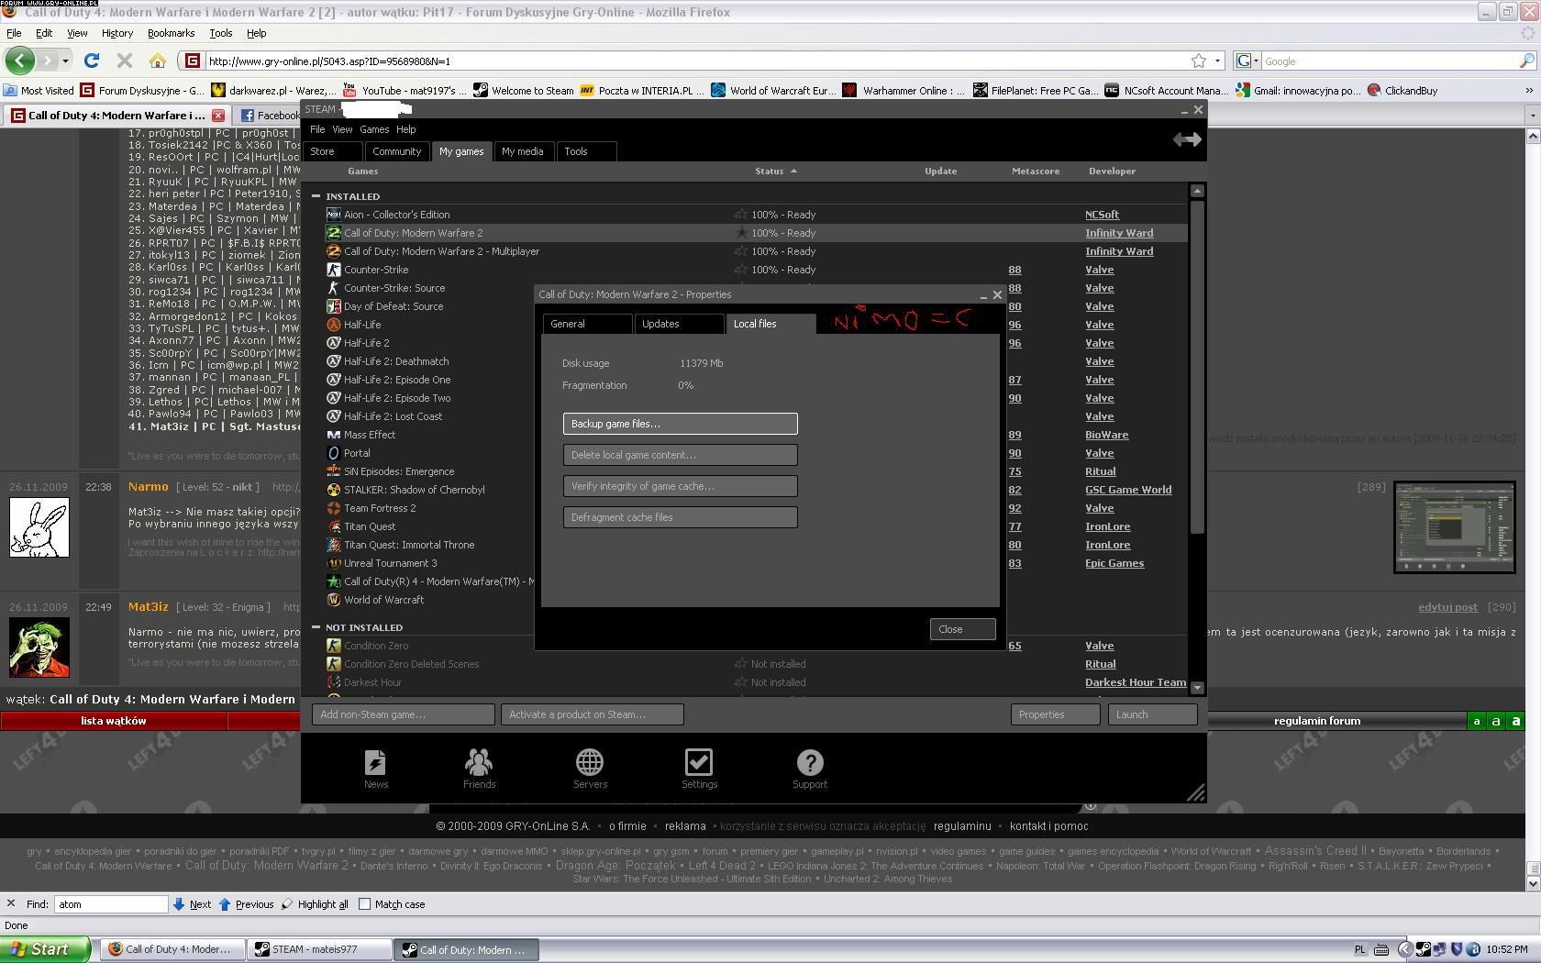Open the search engine dropdown beside Google
The image size is (1541, 963).
[x=1247, y=61]
